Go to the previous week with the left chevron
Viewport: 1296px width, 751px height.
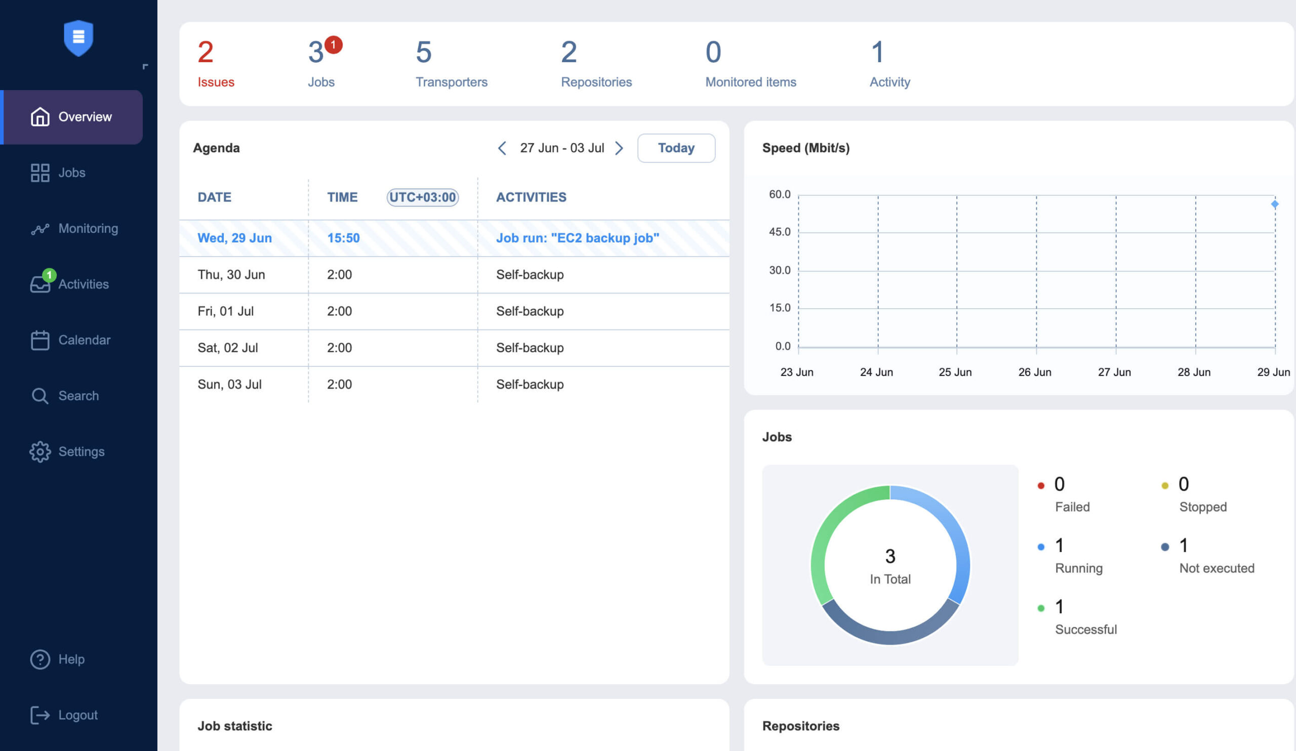coord(502,148)
